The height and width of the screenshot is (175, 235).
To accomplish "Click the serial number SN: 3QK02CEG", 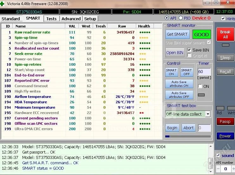I will tap(85, 12).
